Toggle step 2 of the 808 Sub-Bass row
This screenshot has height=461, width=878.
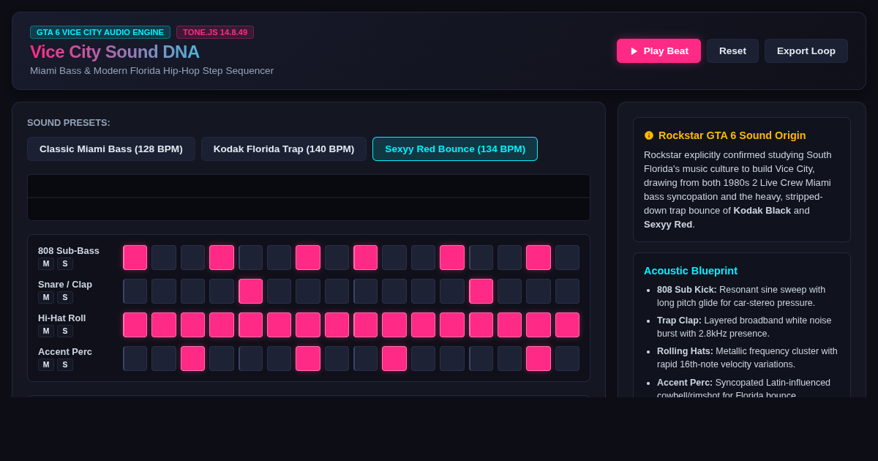tap(164, 258)
